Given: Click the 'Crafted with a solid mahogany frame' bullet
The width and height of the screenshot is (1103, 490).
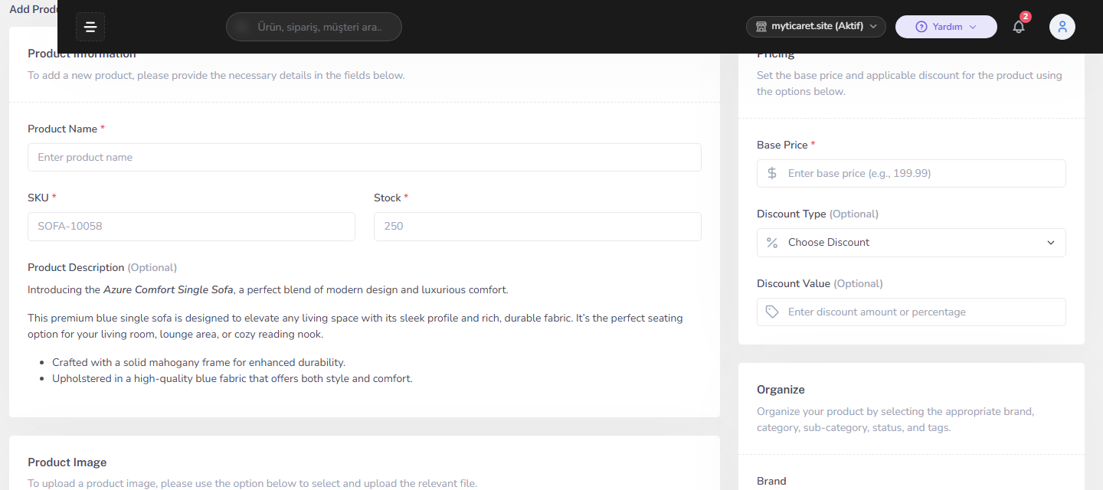Looking at the screenshot, I should tap(198, 362).
